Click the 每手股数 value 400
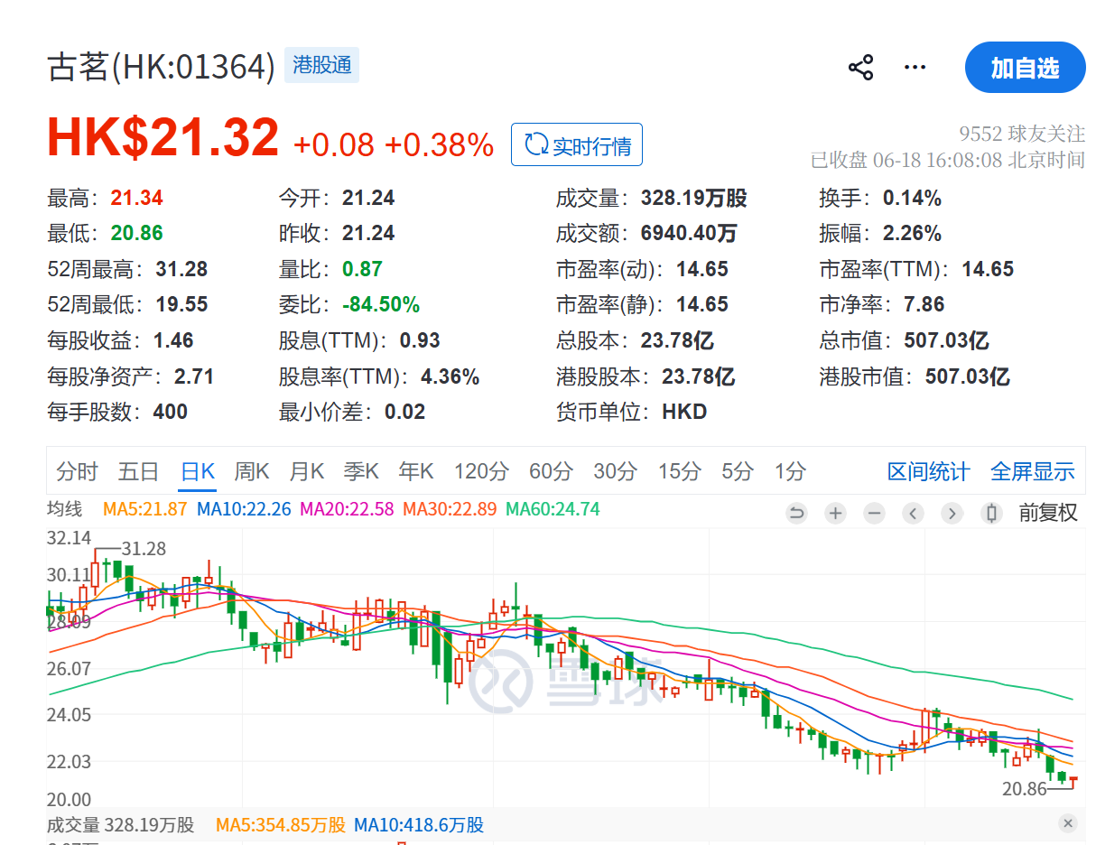 tap(170, 412)
